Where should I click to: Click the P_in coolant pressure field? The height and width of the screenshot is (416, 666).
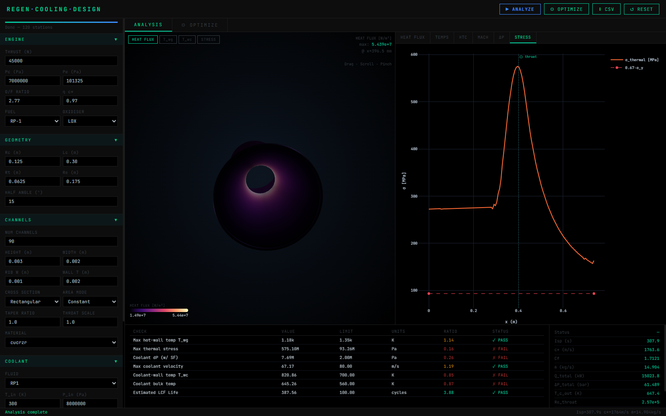90,404
